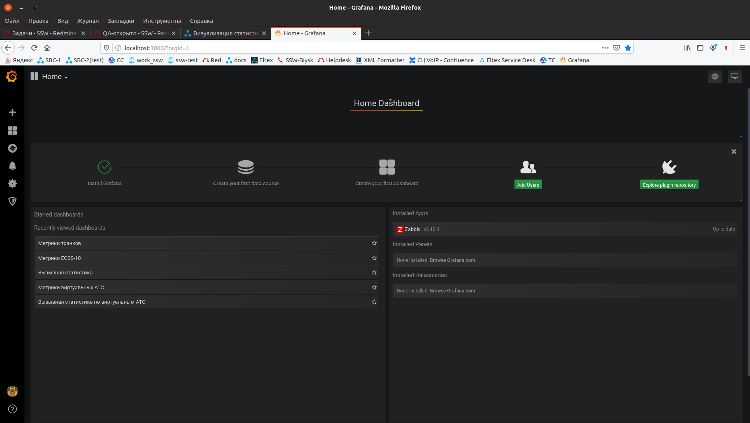Open the Dashboards grid icon in sidebar
Image resolution: width=750 pixels, height=423 pixels.
click(x=12, y=131)
